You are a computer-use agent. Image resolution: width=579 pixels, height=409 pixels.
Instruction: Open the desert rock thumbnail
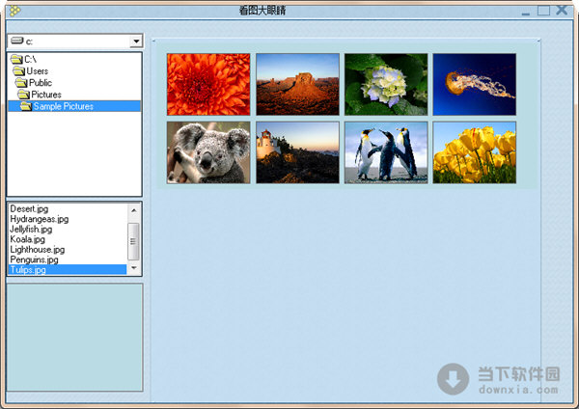(x=297, y=85)
